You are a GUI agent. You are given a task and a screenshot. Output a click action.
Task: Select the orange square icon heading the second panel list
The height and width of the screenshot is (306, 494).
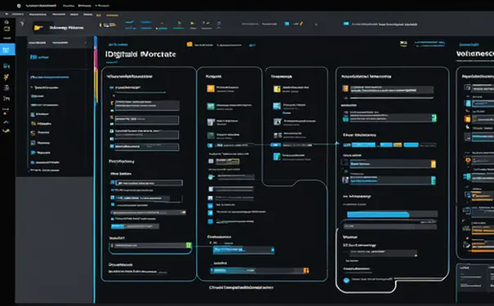(x=211, y=89)
